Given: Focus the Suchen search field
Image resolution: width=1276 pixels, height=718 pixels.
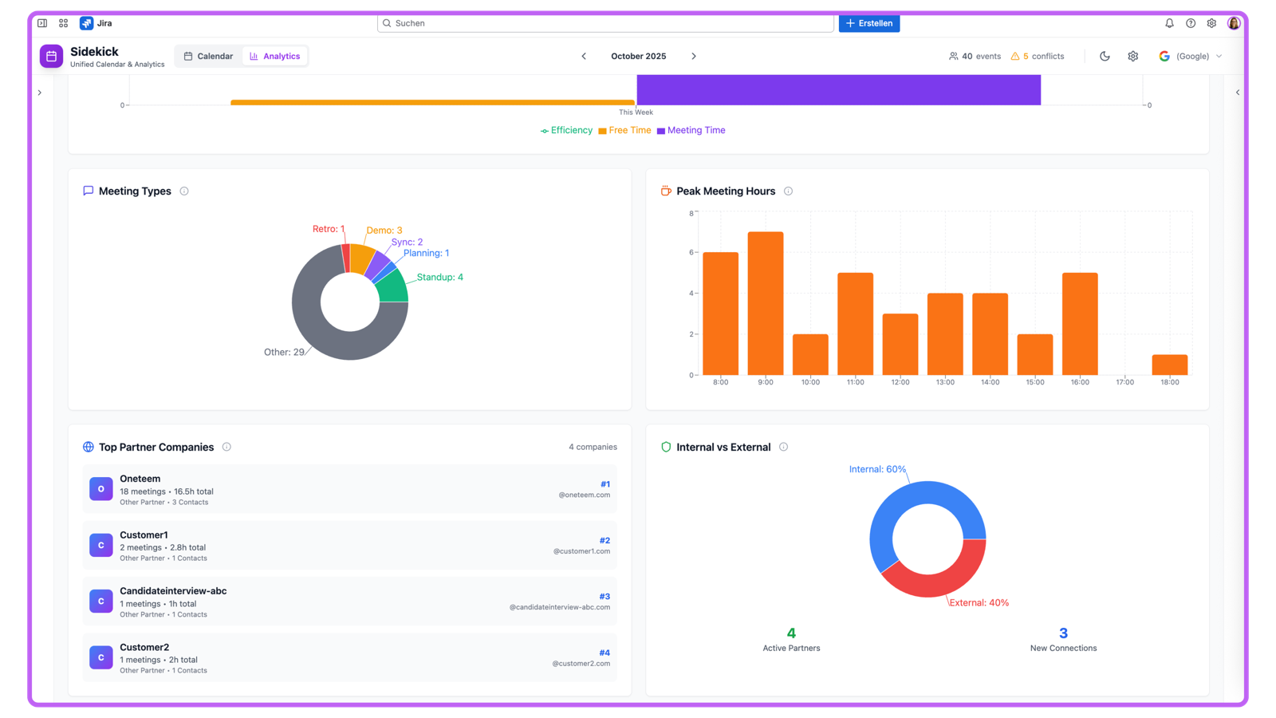Looking at the screenshot, I should pos(605,23).
